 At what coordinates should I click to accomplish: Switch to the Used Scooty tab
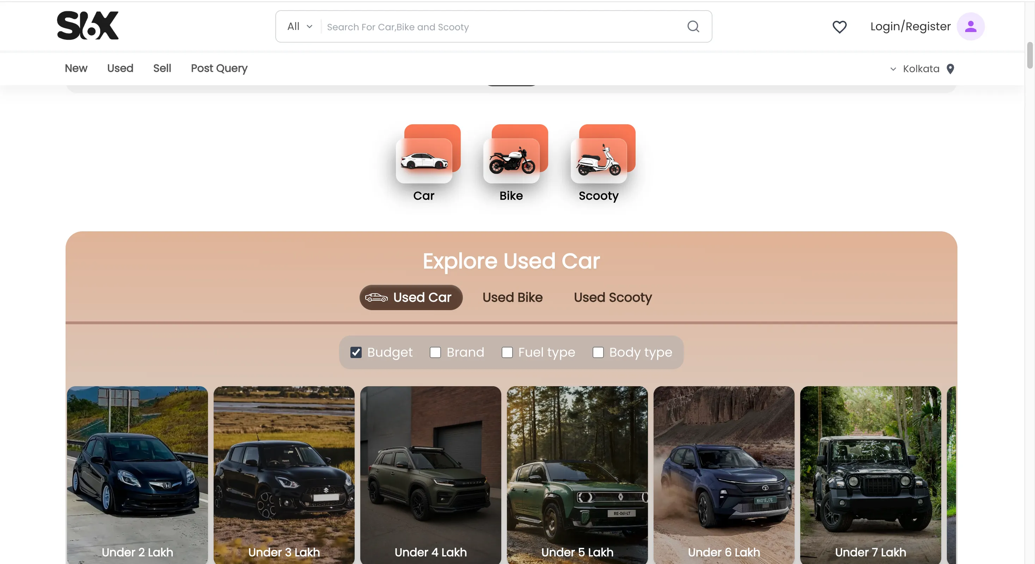[x=612, y=297]
